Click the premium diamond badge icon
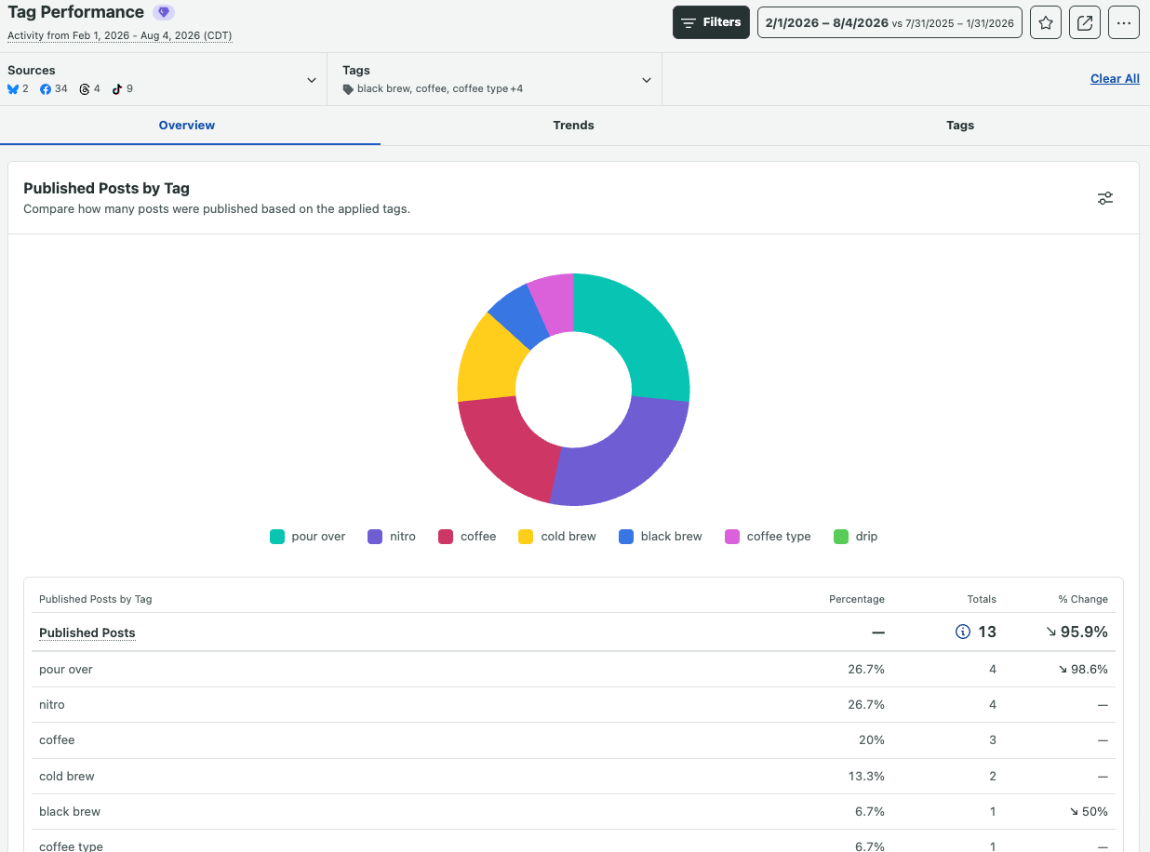 click(x=164, y=13)
